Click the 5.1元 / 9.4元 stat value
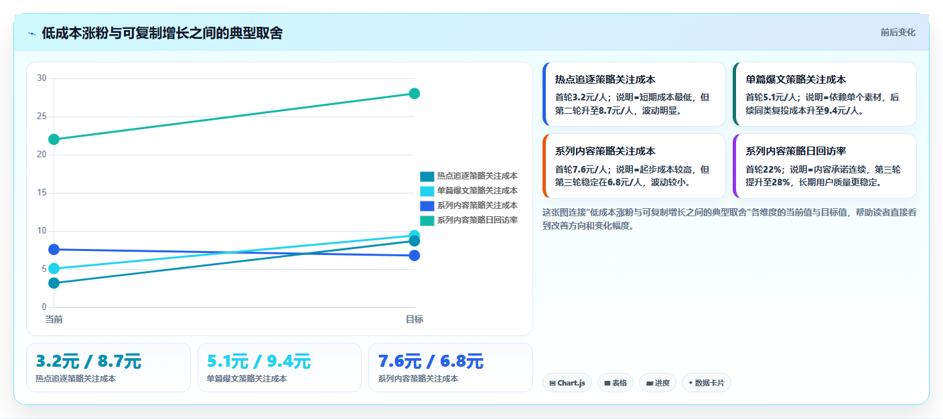Viewport: 943px width, 419px height. (259, 361)
